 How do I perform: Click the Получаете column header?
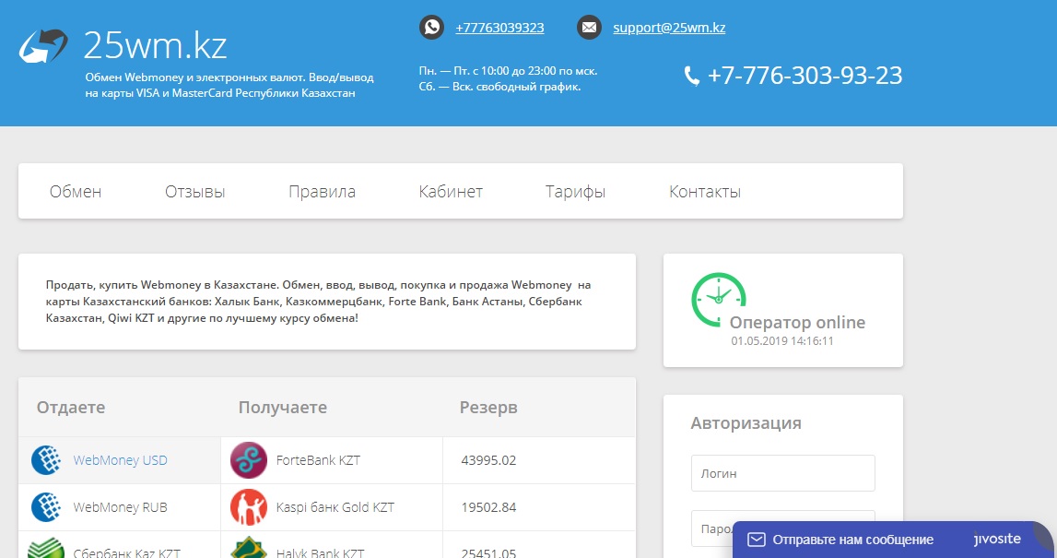point(283,408)
